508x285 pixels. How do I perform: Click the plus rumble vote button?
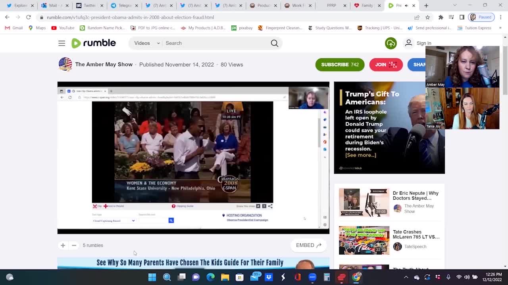pos(63,245)
